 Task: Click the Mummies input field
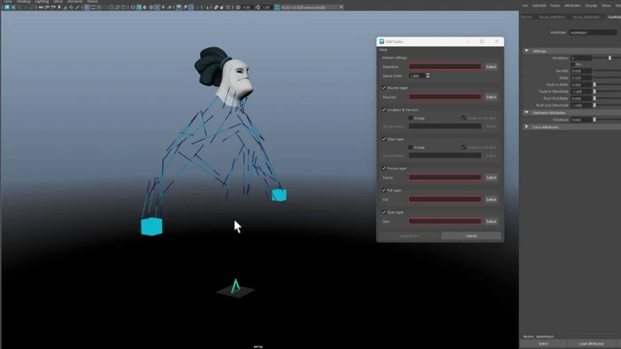click(445, 66)
